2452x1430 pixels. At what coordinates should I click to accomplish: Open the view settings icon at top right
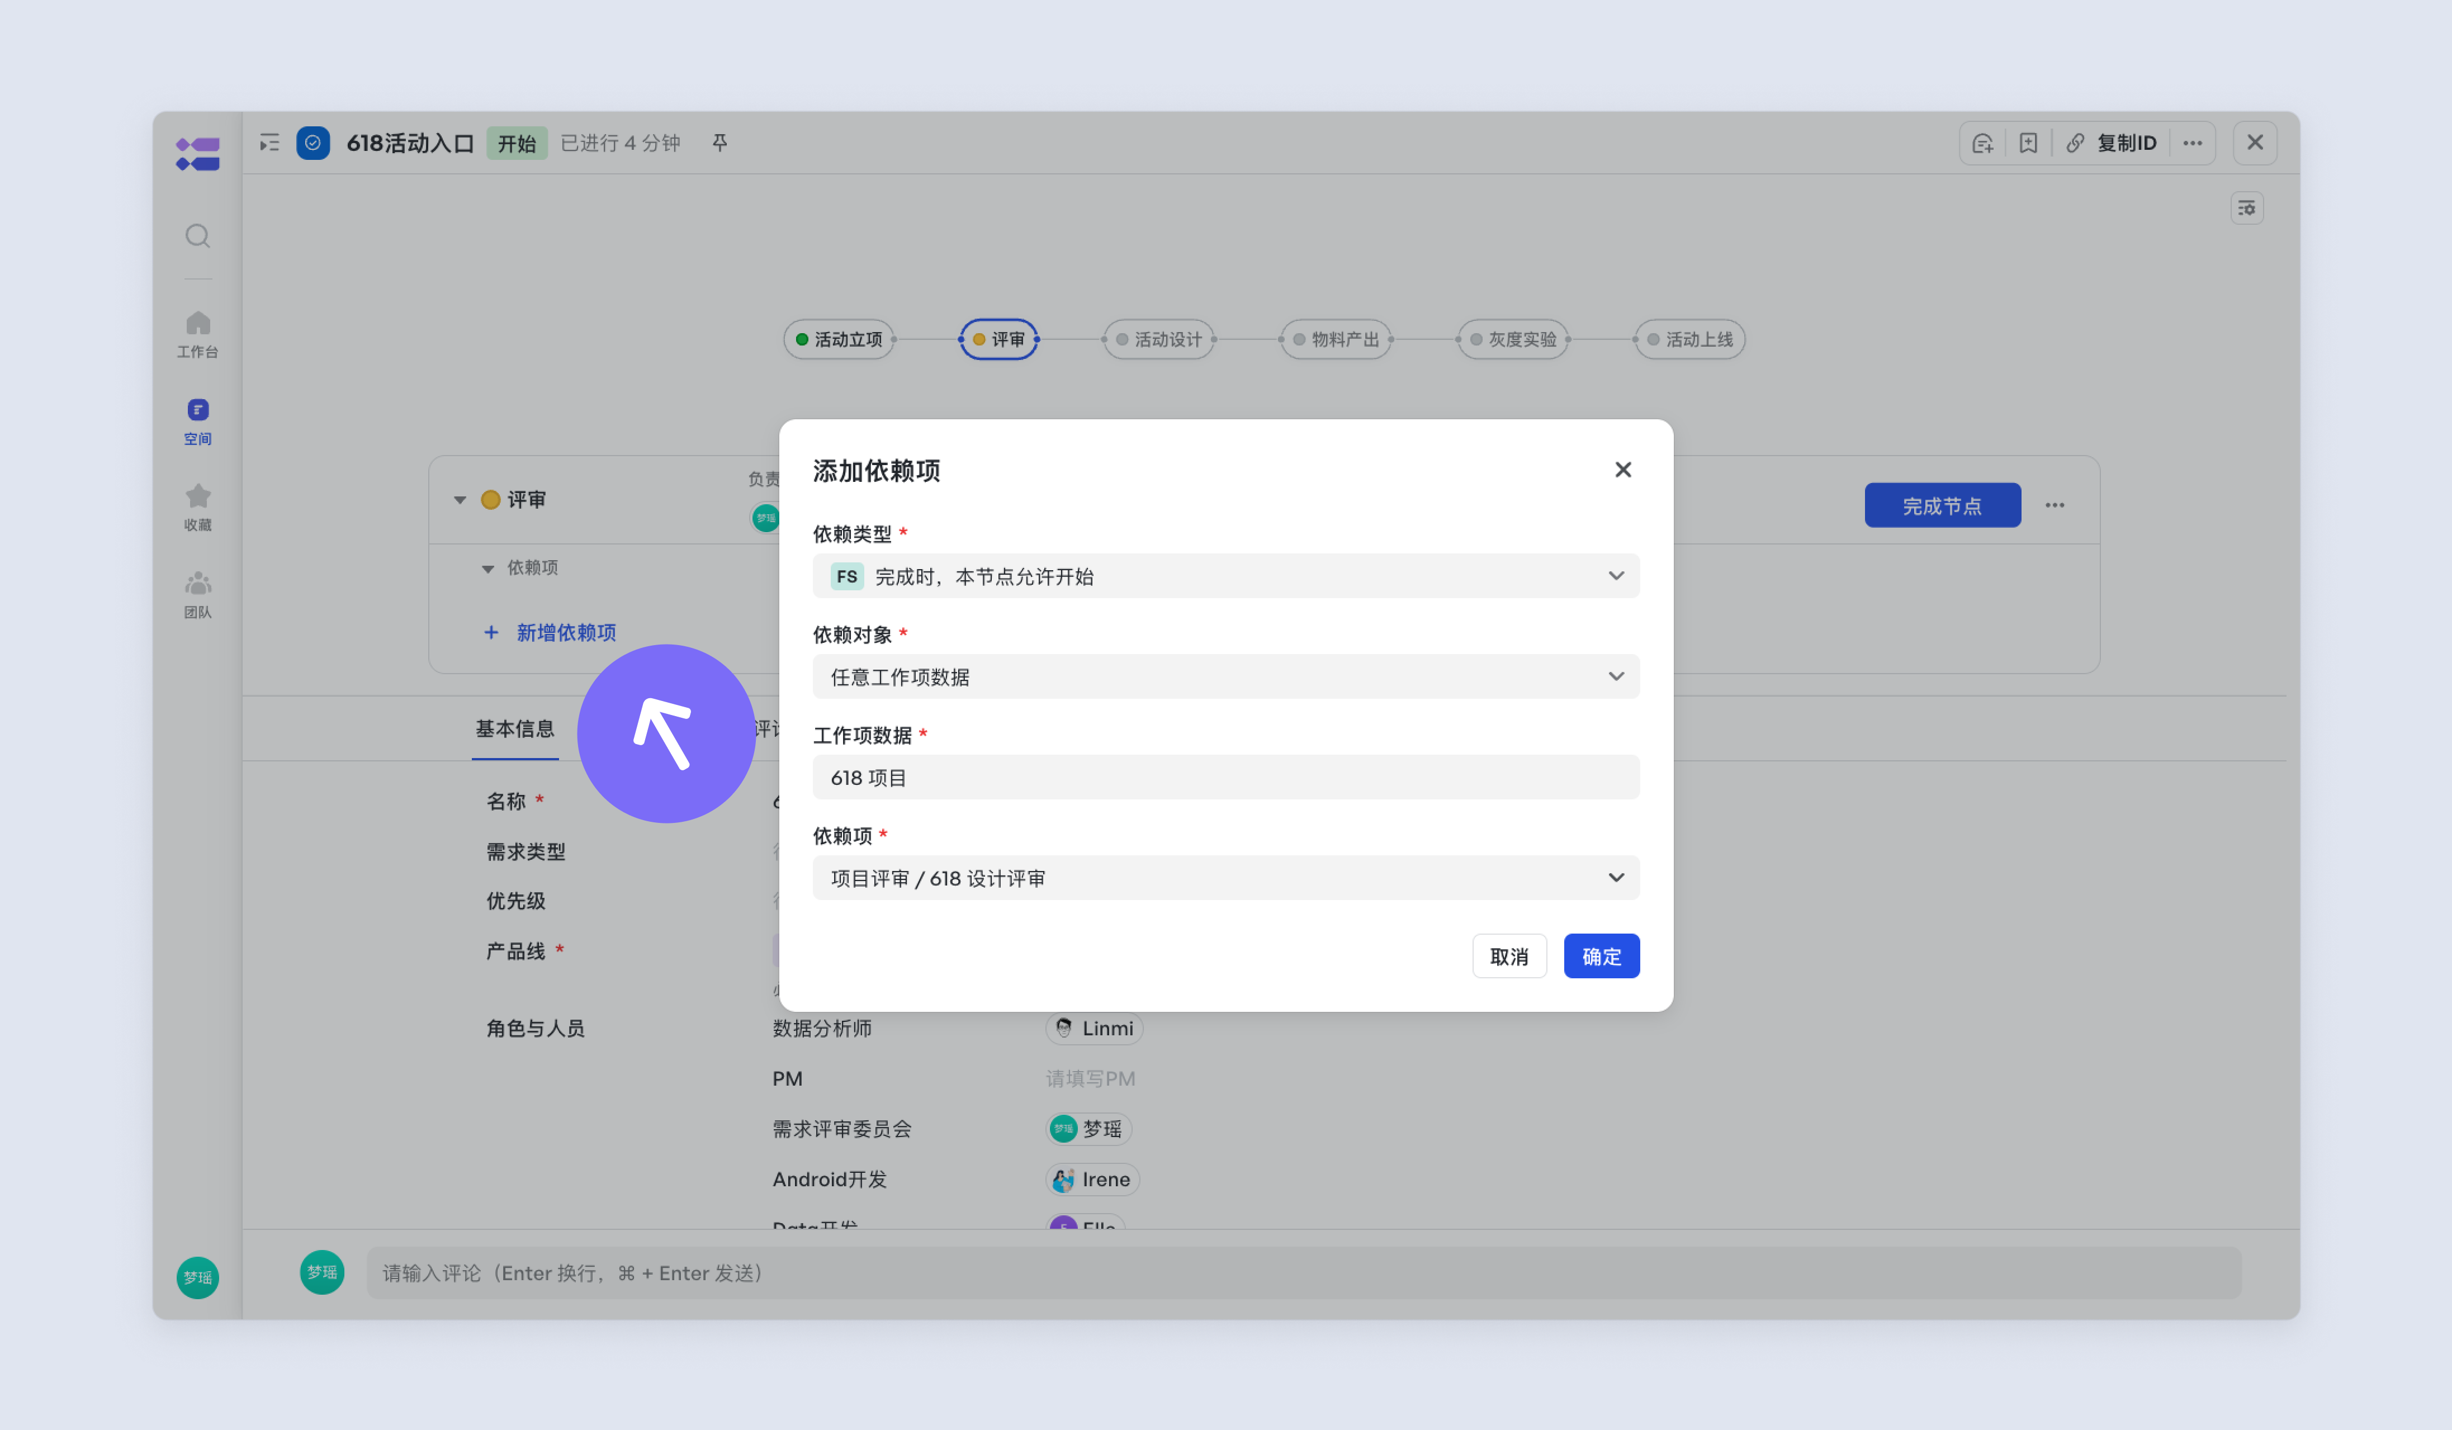pos(2247,208)
